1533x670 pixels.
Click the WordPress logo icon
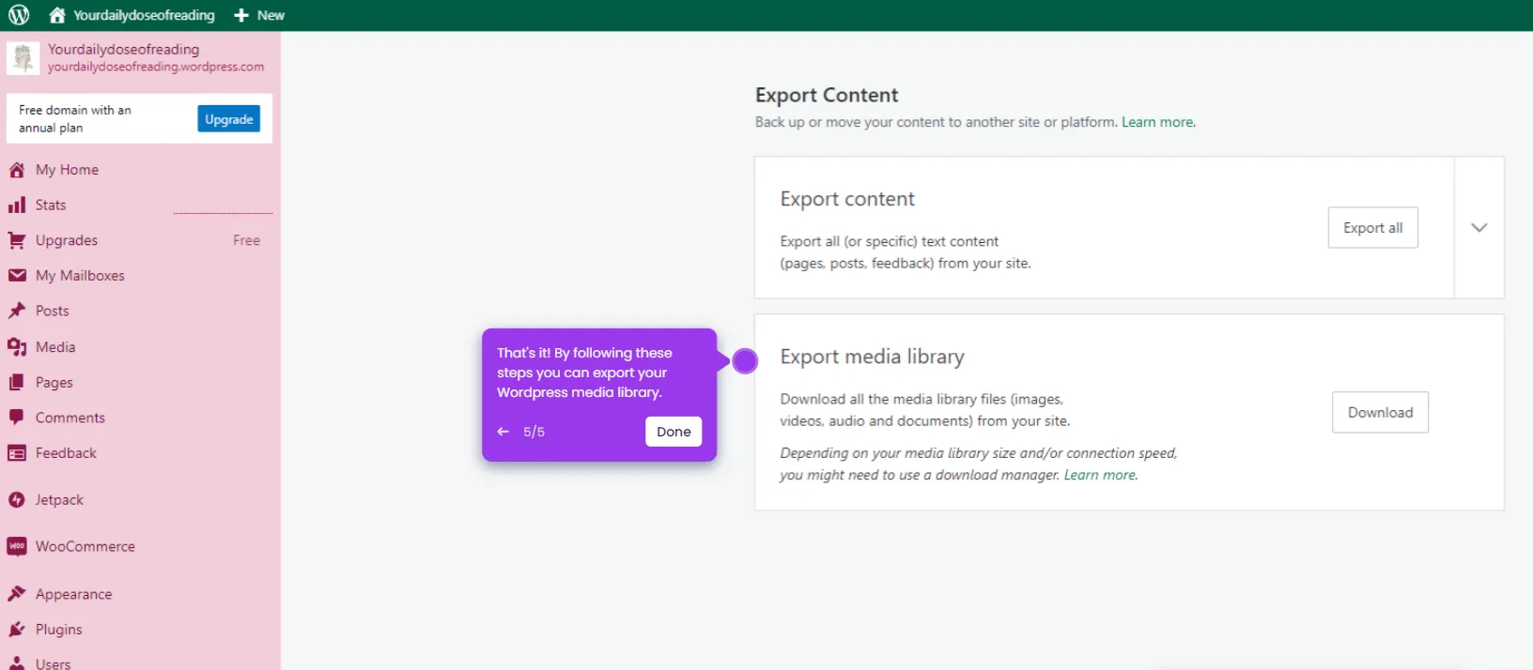pos(19,15)
